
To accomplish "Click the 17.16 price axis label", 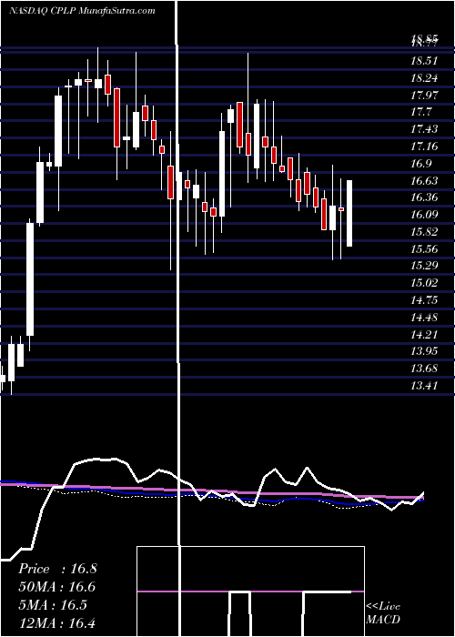I will click(x=425, y=147).
